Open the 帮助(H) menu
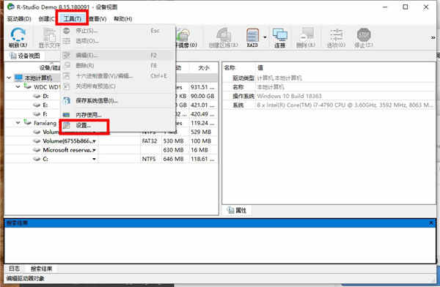The width and height of the screenshot is (440, 287). (122, 19)
